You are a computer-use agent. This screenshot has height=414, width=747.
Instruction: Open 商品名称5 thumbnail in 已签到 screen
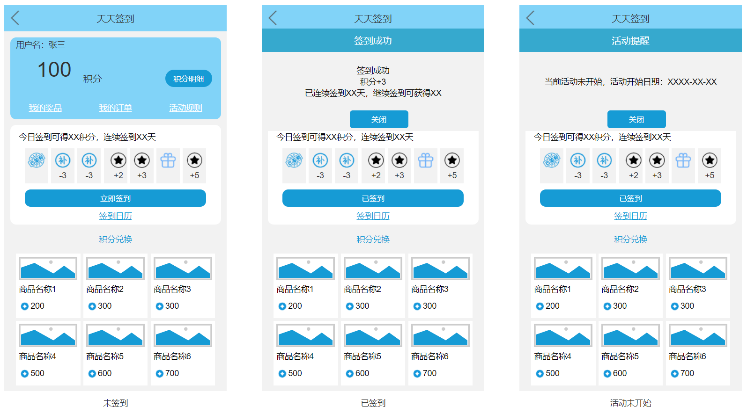click(373, 335)
